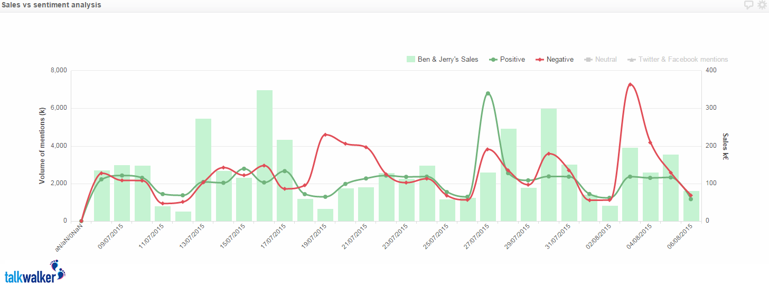Screen dimensions: 769x287
Task: Click the '2,000' left axis label
Action: (58, 184)
